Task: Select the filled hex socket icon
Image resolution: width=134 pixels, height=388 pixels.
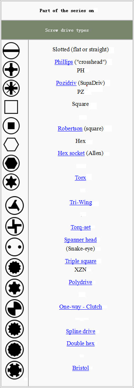Action: pos(11,163)
